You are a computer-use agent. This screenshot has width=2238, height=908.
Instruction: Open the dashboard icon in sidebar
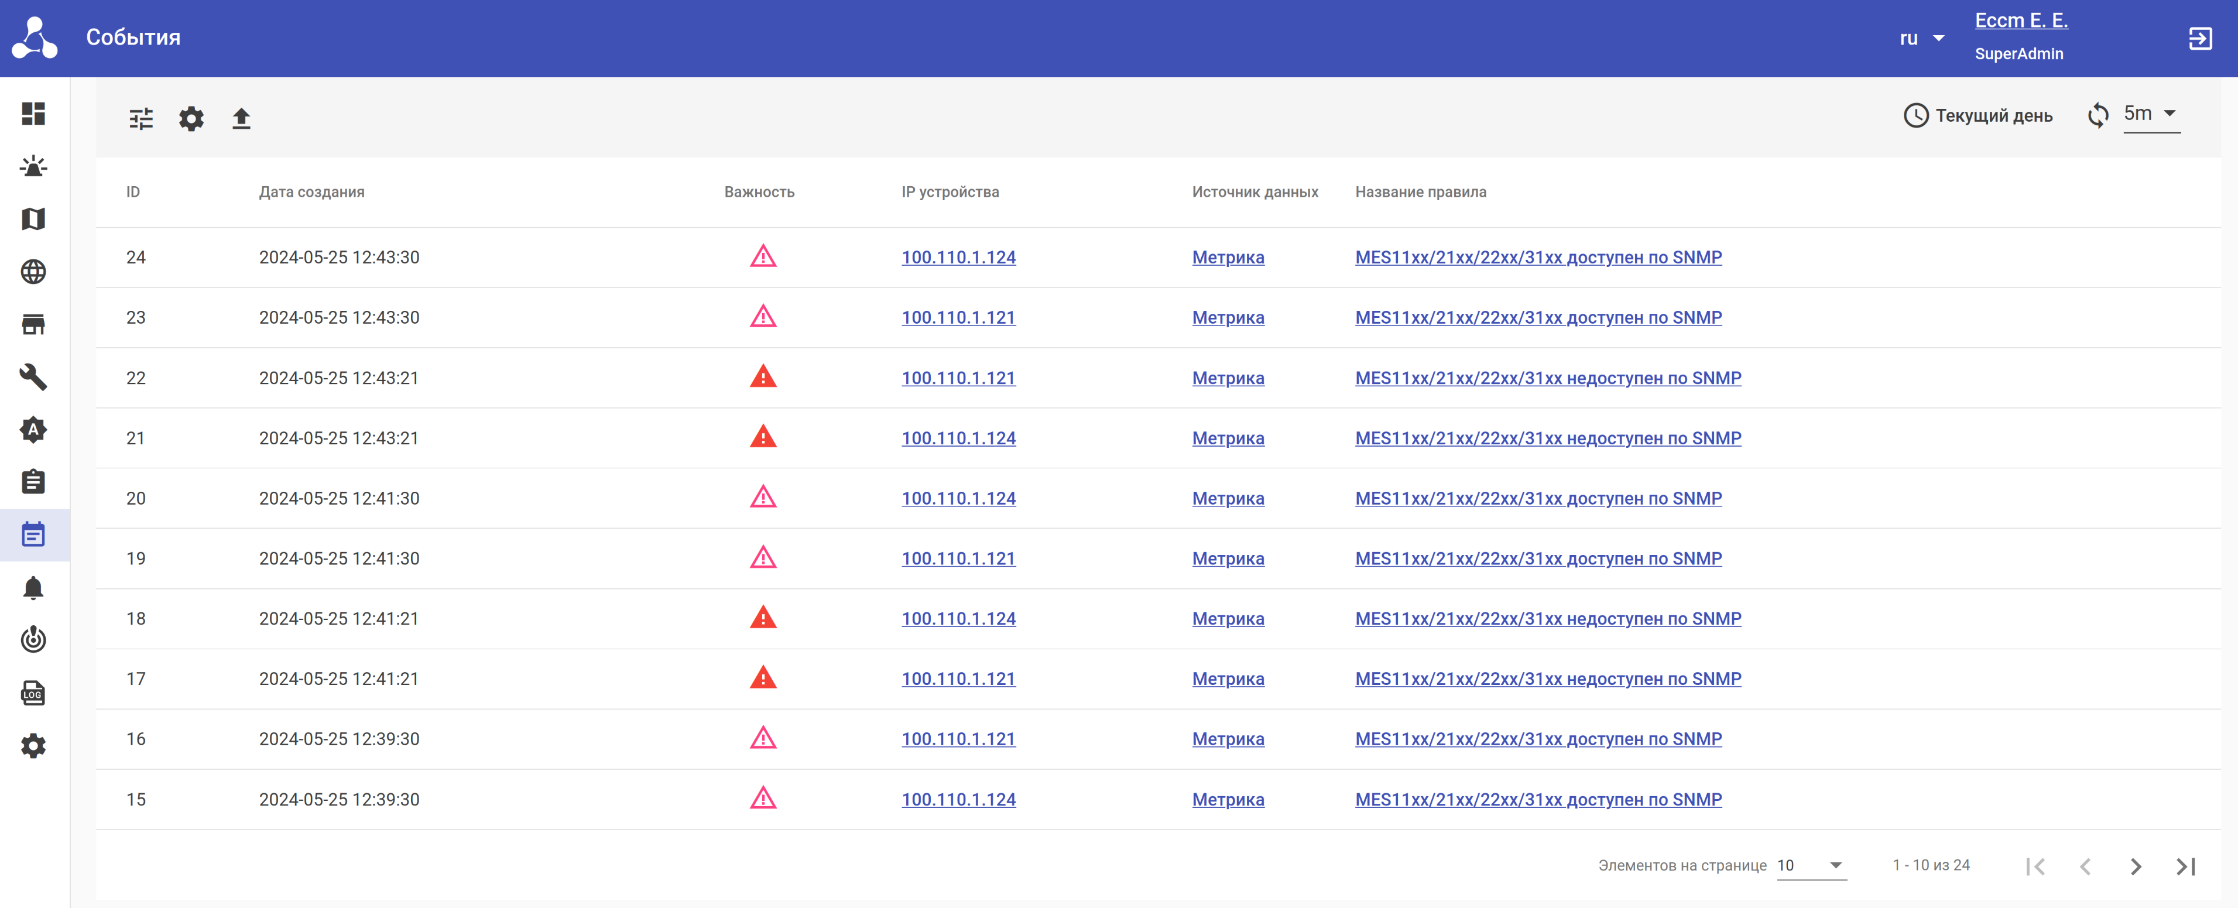[33, 114]
